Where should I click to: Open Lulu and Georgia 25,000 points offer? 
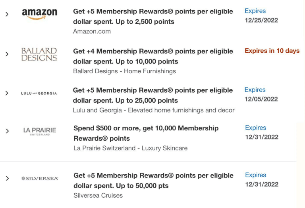[153, 95]
